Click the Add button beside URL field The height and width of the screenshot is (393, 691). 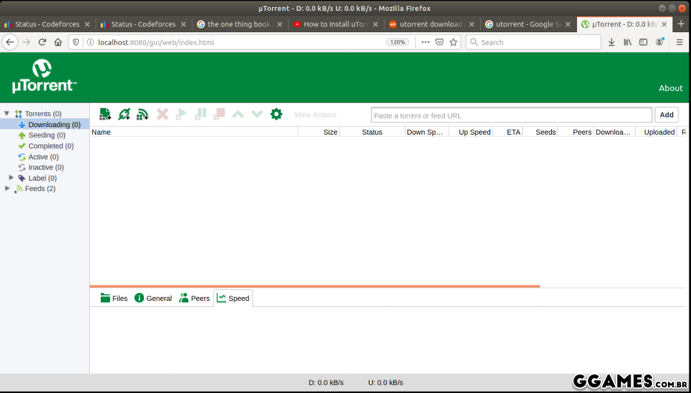coord(666,115)
